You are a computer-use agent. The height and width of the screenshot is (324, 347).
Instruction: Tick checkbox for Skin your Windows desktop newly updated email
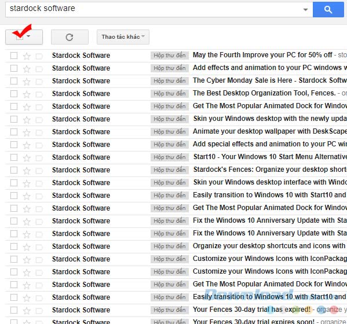(x=14, y=119)
